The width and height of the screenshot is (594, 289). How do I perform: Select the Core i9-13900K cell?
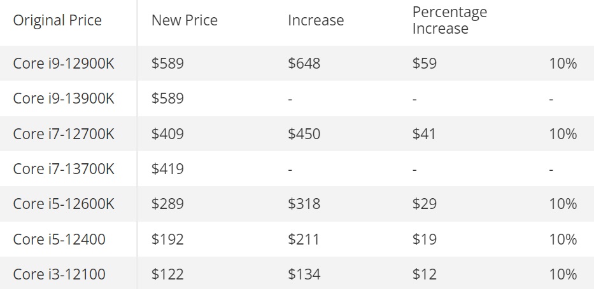64,98
